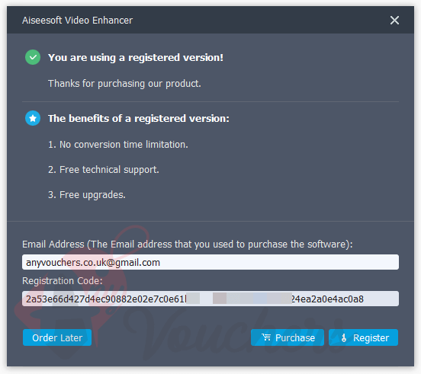The image size is (421, 374).
Task: Click the blue star benefits icon
Action: pyautogui.click(x=33, y=118)
